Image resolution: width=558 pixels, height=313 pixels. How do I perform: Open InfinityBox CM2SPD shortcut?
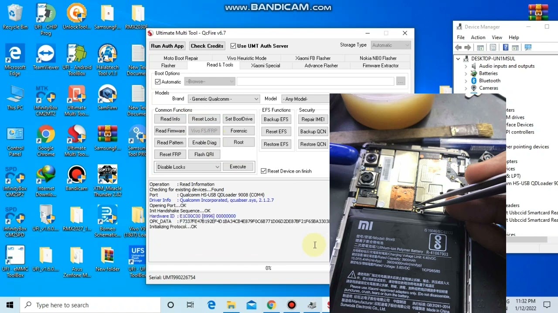click(15, 222)
